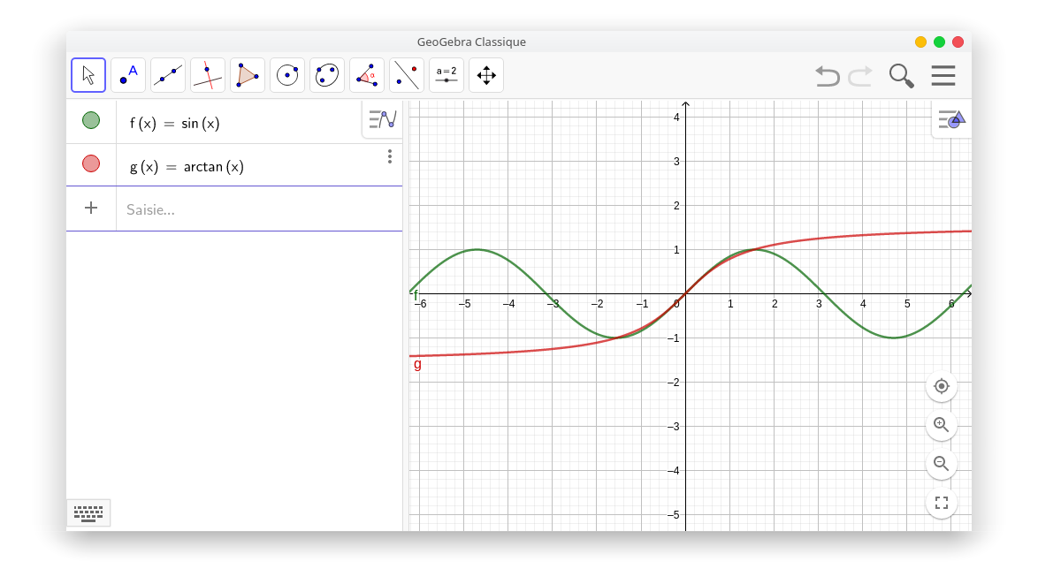Click the Saisie input field

click(256, 209)
